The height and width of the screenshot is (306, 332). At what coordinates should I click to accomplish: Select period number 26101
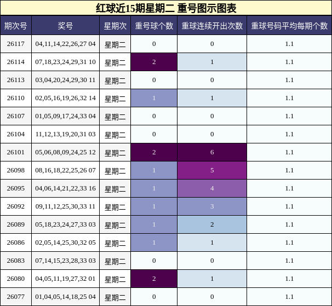[x=16, y=152]
